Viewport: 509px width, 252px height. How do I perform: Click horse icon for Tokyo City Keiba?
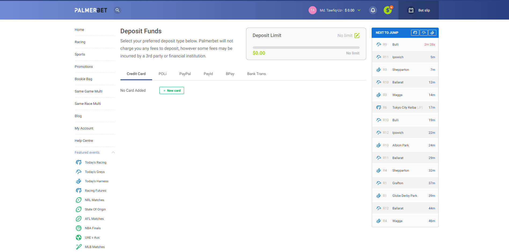(x=379, y=108)
